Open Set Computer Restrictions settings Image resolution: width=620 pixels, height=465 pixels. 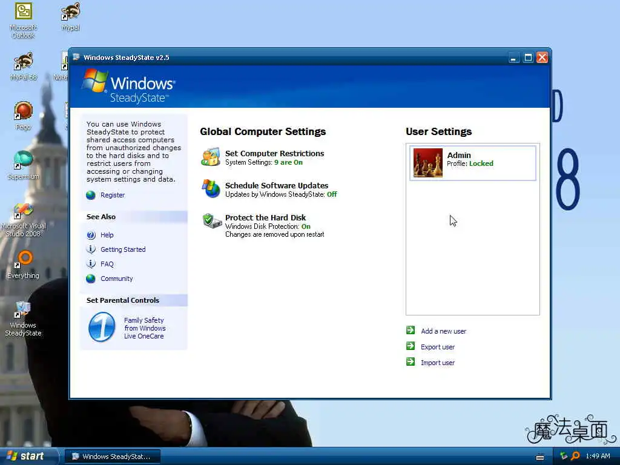[274, 153]
